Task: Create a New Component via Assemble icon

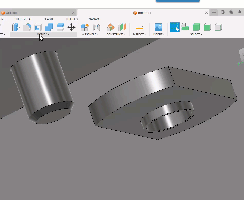Action: [85, 27]
